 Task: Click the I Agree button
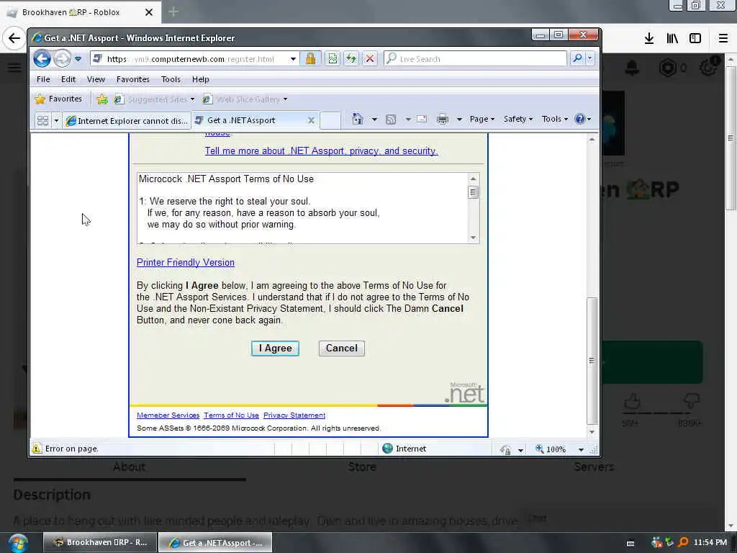pos(275,349)
